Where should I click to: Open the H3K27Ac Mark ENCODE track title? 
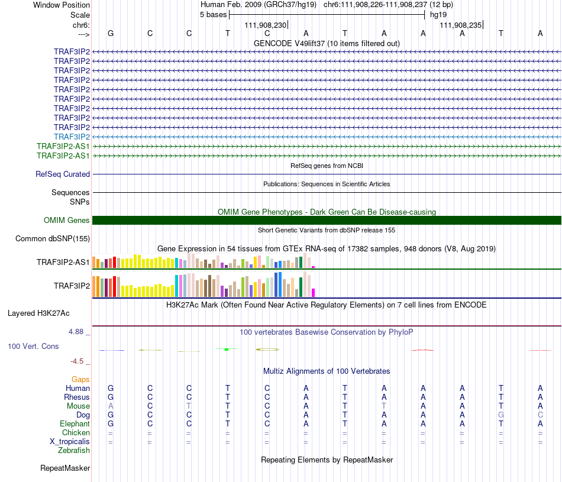[327, 305]
